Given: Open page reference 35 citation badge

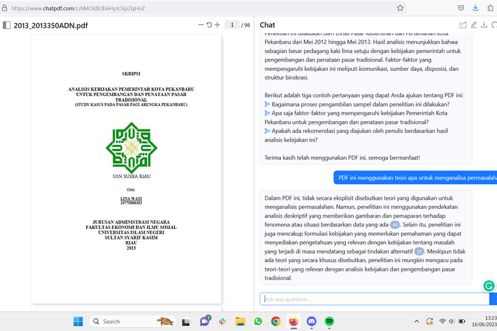Looking at the screenshot, I should [419, 252].
